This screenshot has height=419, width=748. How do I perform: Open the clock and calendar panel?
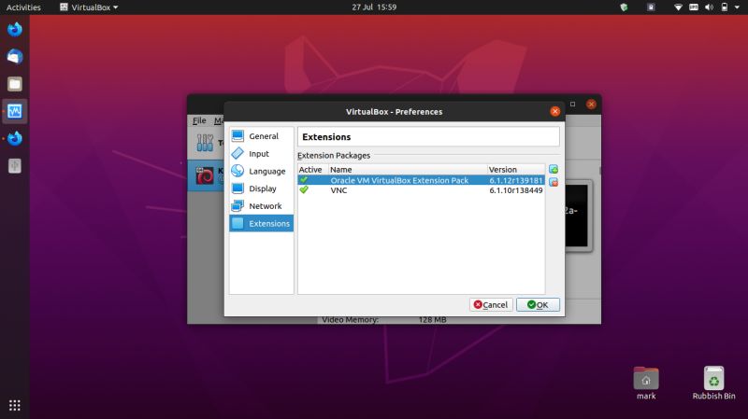click(374, 7)
